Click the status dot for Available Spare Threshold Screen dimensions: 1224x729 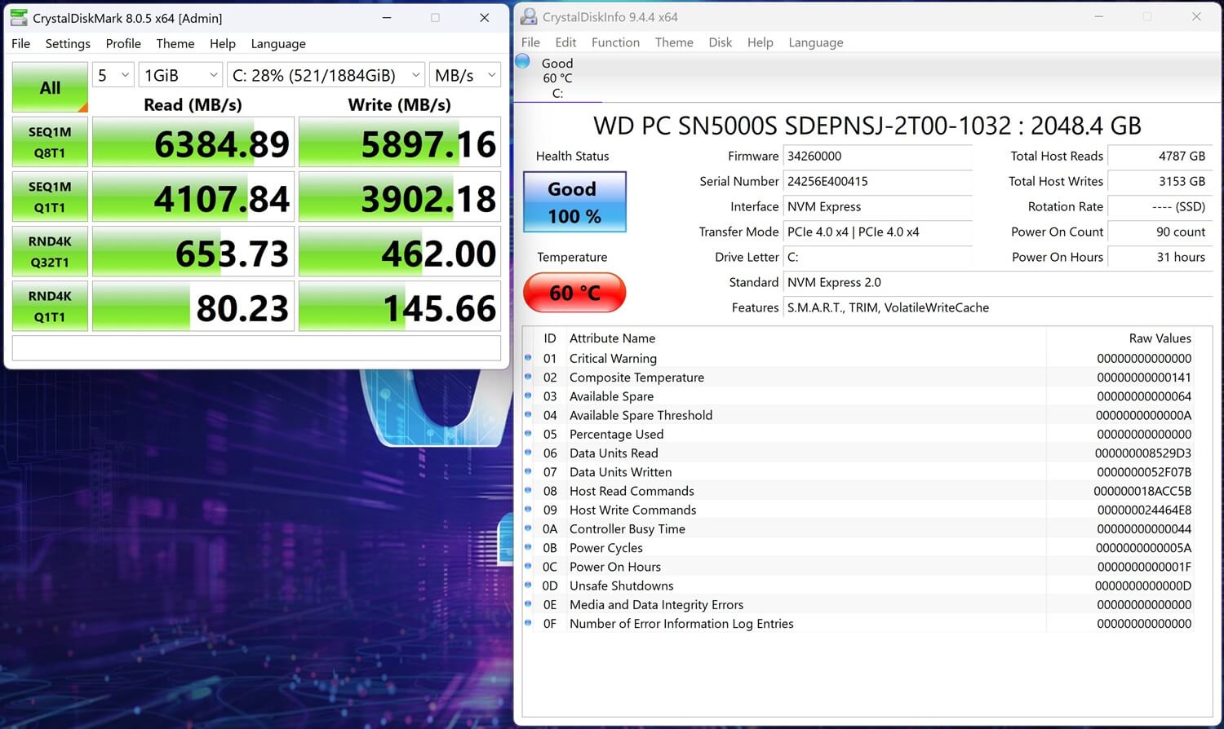[x=528, y=414]
